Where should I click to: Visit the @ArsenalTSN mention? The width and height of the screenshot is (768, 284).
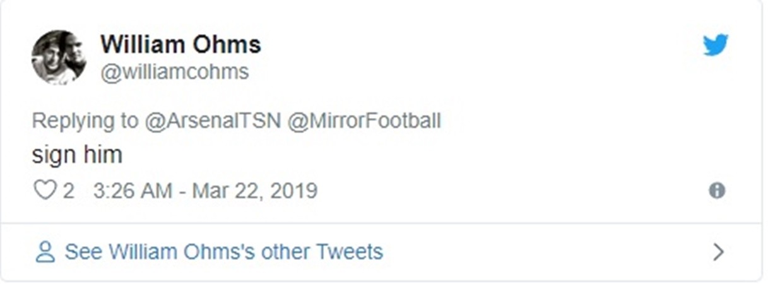212,121
